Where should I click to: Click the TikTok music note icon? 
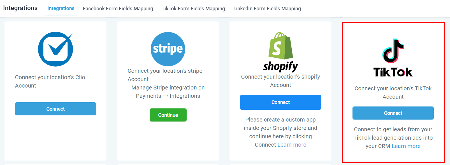[393, 51]
